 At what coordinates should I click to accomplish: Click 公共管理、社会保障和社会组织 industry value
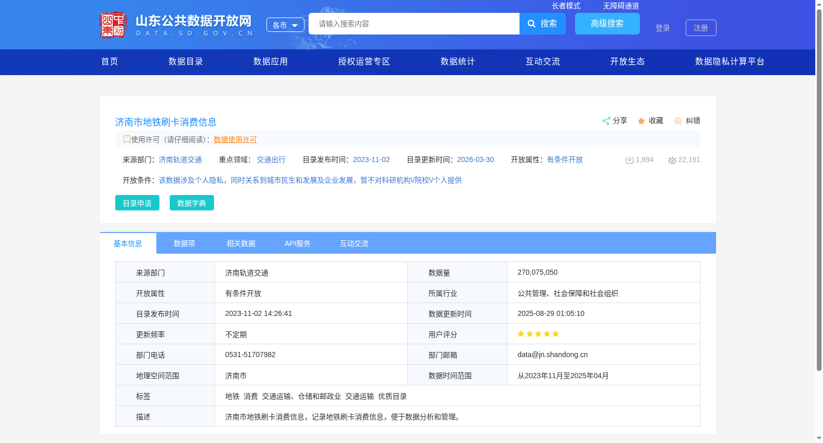pos(568,293)
